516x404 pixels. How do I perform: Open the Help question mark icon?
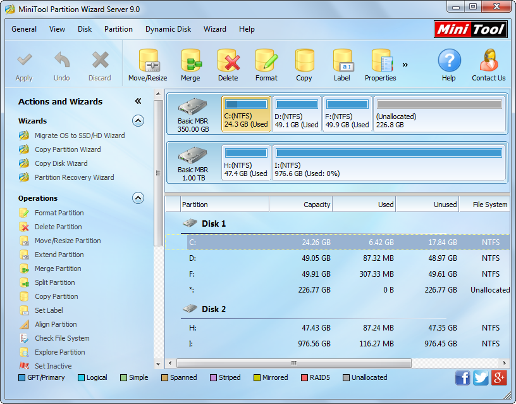(449, 60)
